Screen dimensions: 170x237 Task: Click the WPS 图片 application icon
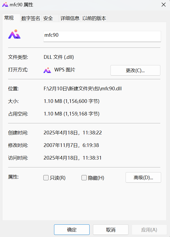tap(47, 70)
